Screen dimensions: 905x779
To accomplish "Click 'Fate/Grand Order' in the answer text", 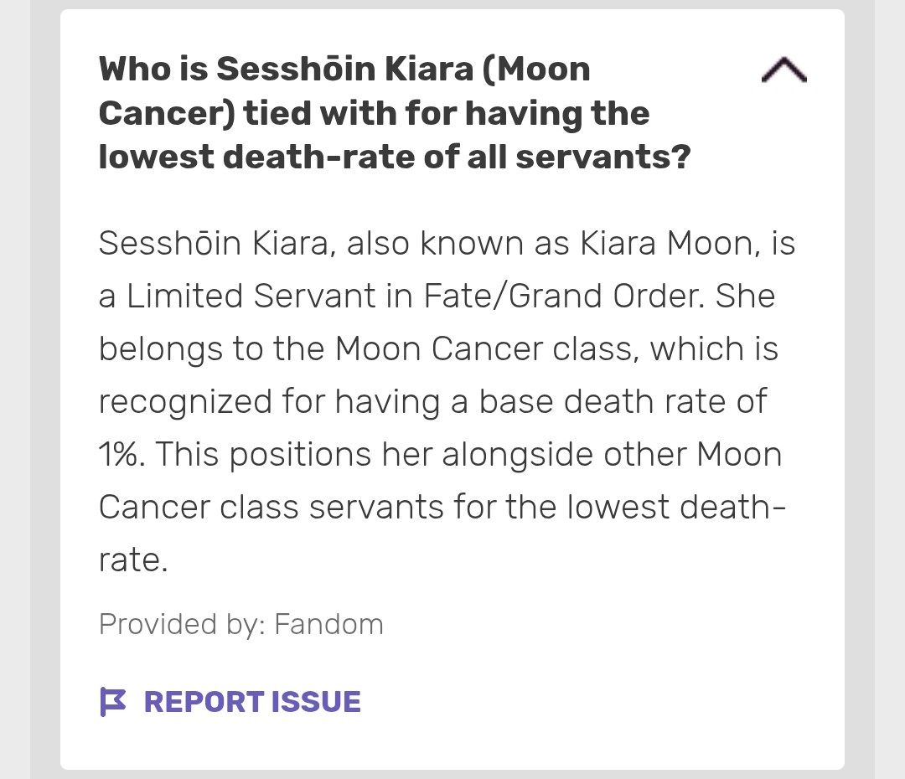I will [564, 296].
